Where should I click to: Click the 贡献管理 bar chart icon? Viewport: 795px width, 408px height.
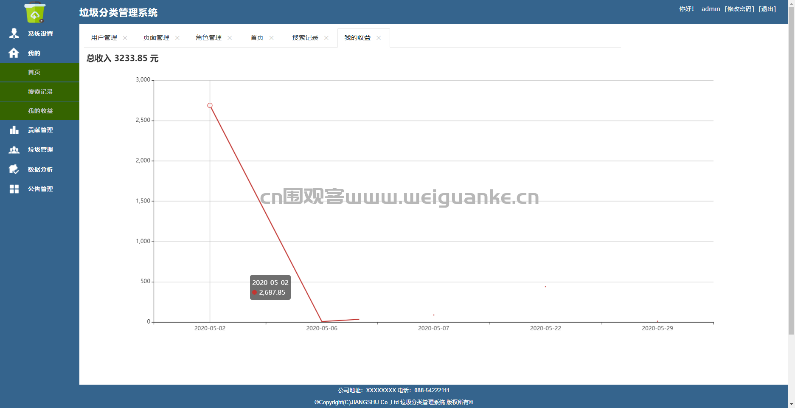pyautogui.click(x=14, y=130)
